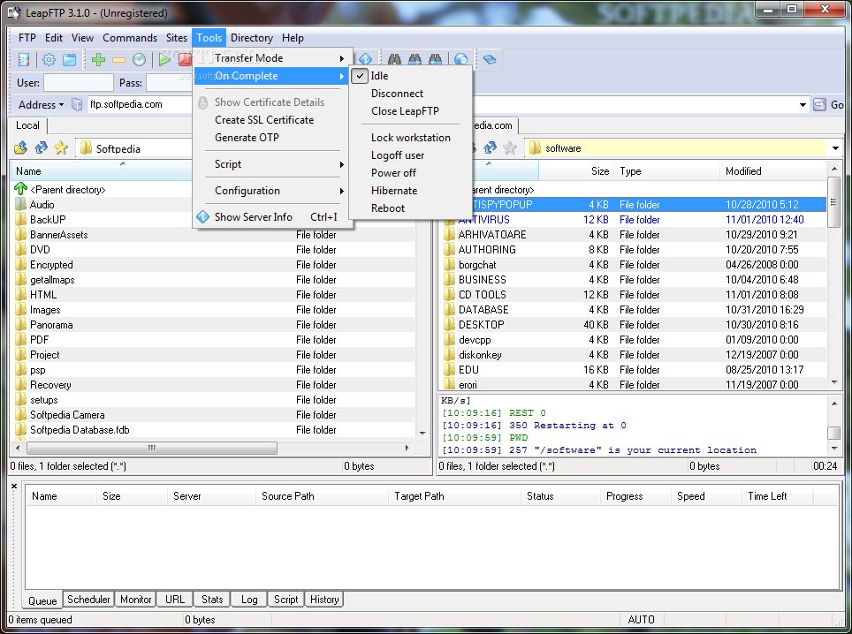This screenshot has width=852, height=634.
Task: Switch to the Scheduler tab
Action: pyautogui.click(x=88, y=600)
